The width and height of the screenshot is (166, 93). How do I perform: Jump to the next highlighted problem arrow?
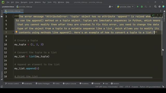(x=161, y=15)
